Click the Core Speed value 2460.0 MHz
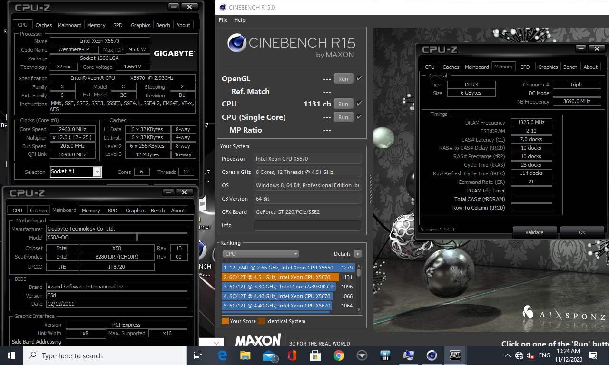This screenshot has width=609, height=365. point(72,129)
